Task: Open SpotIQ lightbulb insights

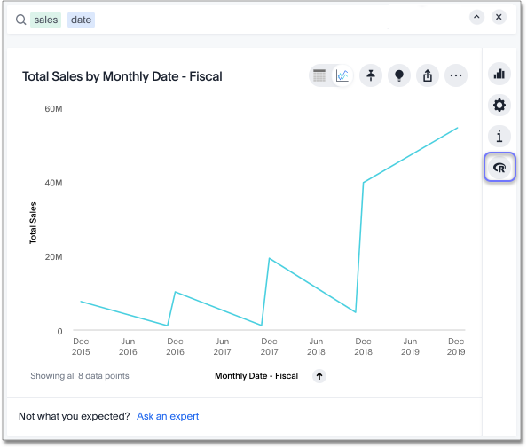Action: 399,75
